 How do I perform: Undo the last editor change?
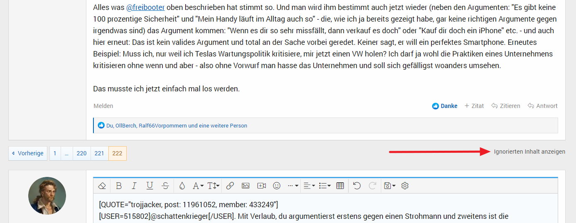pos(357,186)
